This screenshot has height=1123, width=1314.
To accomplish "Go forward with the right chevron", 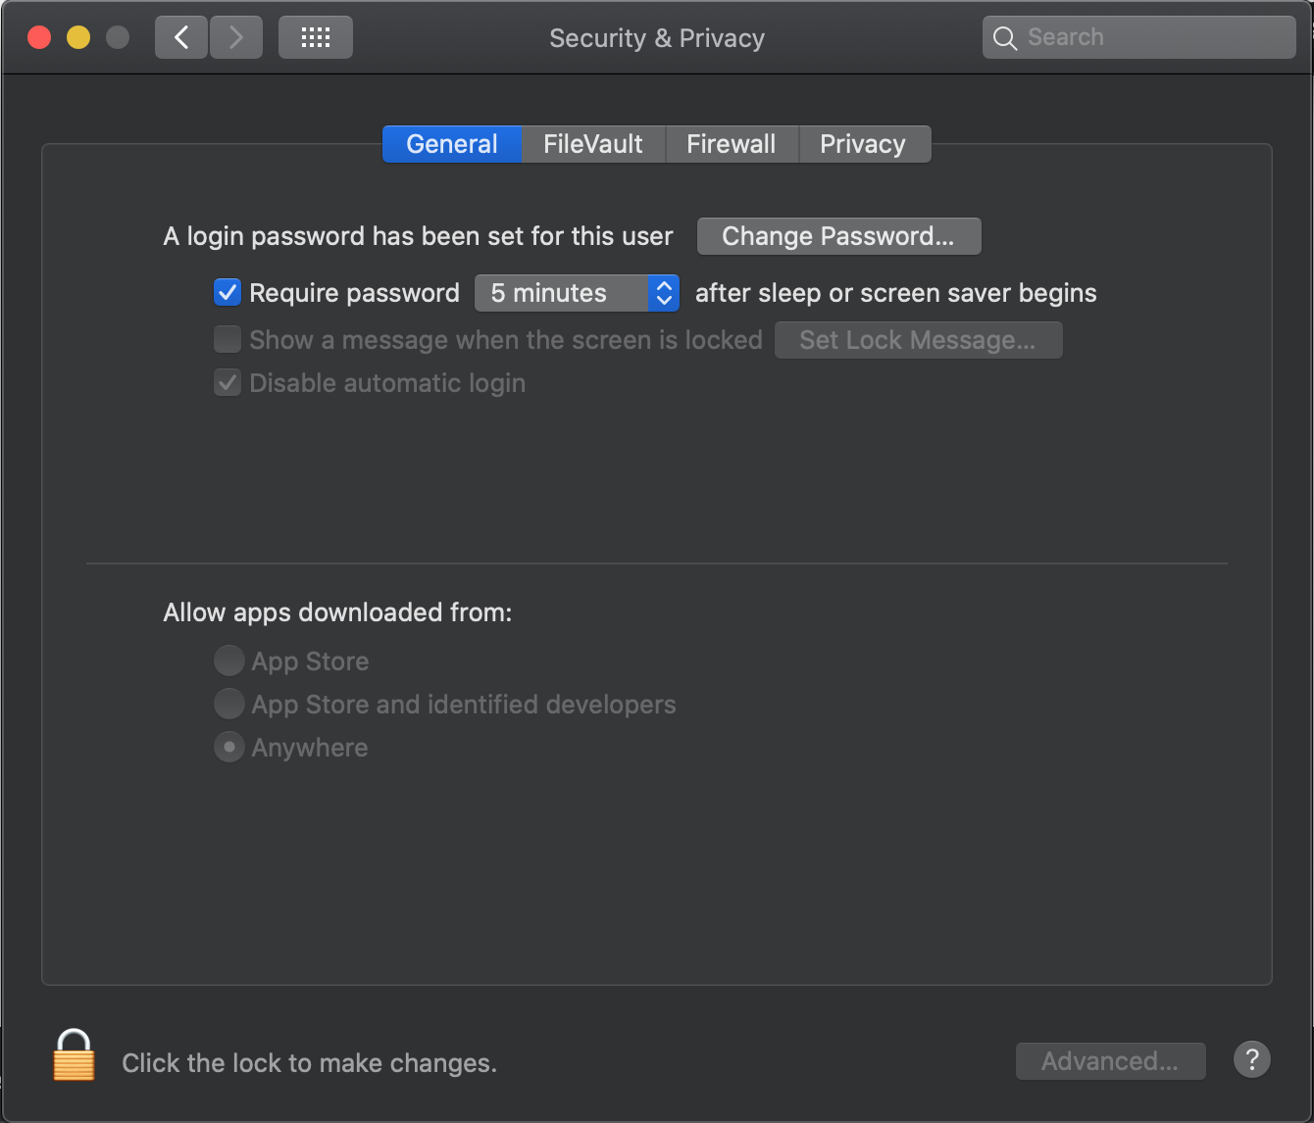I will (236, 37).
